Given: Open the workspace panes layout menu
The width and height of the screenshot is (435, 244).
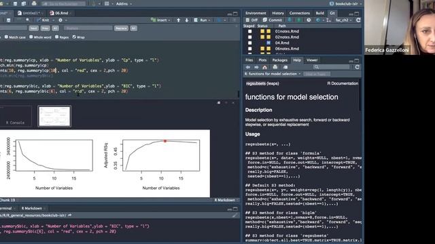Looking at the screenshot, I should click(x=108, y=4).
